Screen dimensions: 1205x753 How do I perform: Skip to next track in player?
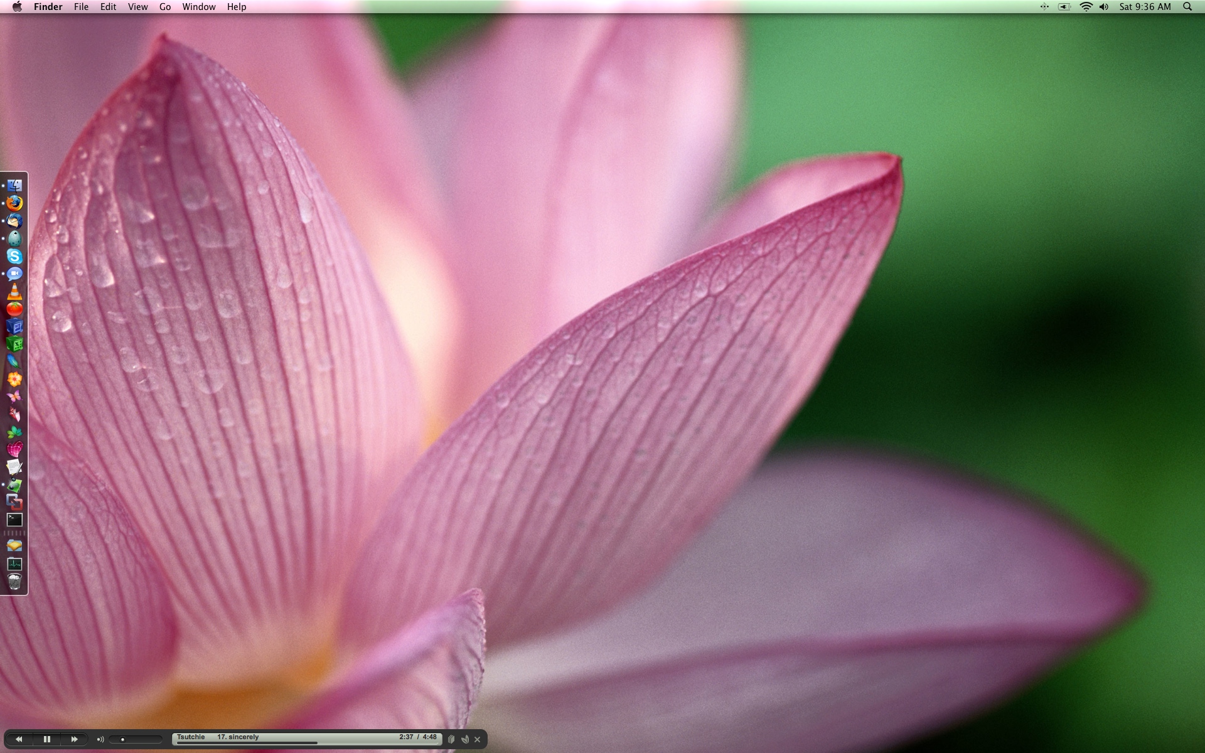(x=74, y=739)
